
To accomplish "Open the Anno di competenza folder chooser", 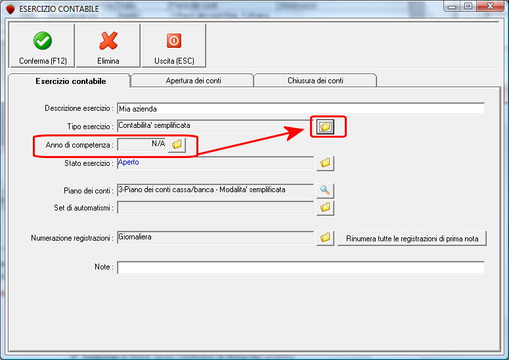I will [x=177, y=144].
